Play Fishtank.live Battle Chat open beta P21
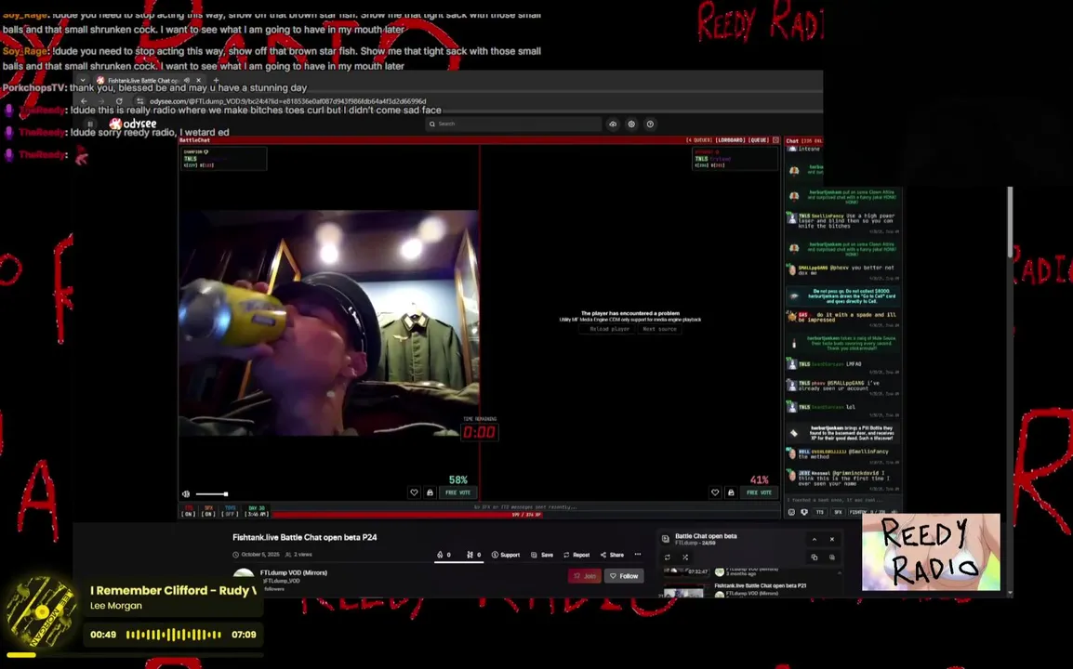 coord(760,586)
